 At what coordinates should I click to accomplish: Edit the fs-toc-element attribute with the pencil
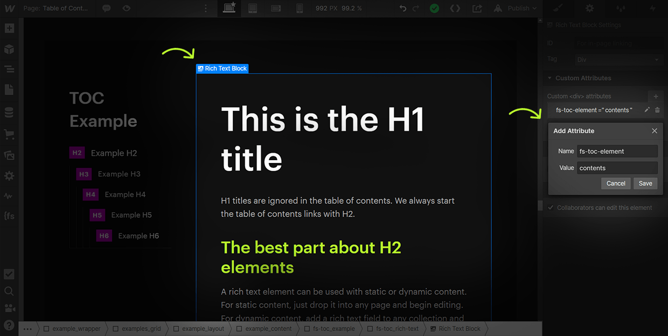[647, 110]
